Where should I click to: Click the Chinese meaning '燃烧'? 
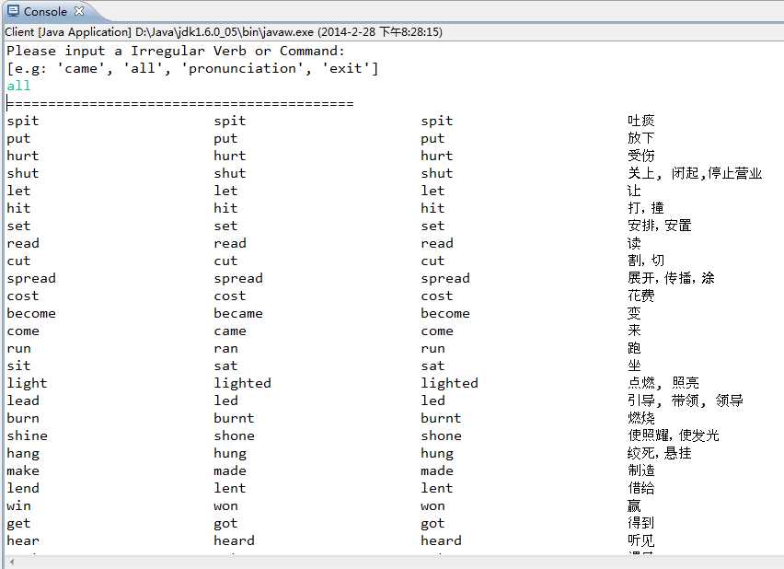pos(641,418)
